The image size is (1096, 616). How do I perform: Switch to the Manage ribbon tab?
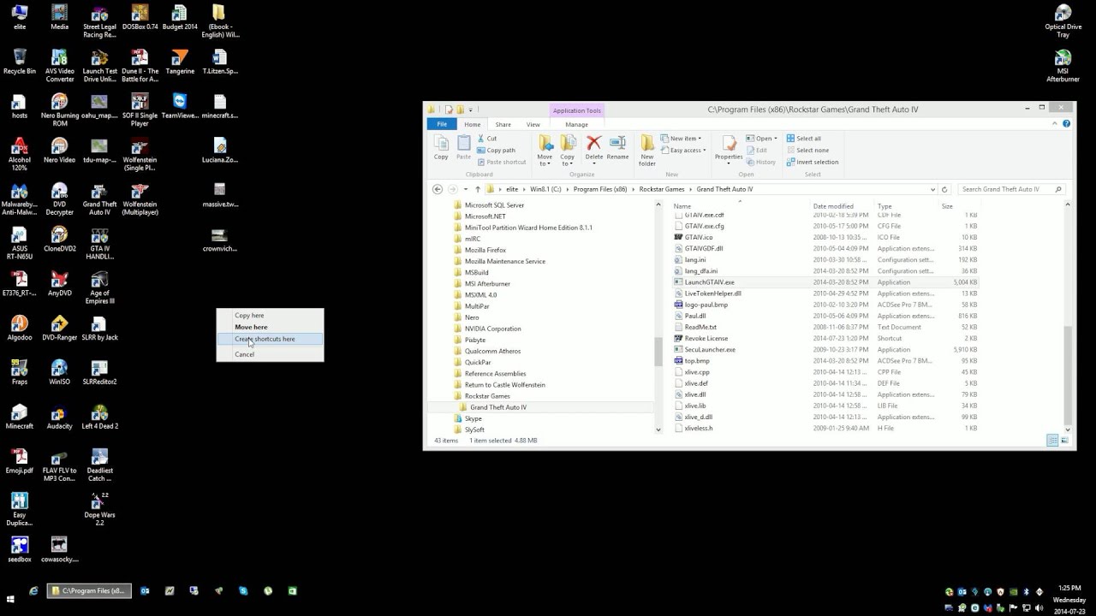576,124
